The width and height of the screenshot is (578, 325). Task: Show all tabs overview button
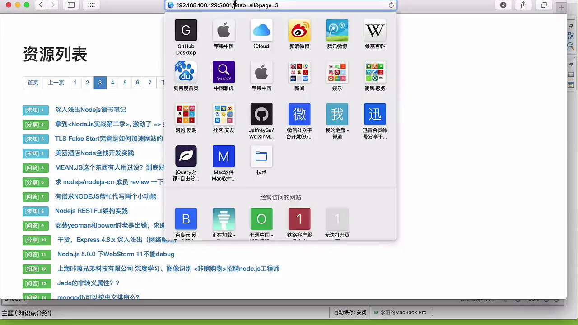[x=544, y=5]
